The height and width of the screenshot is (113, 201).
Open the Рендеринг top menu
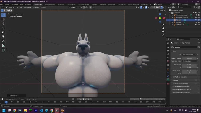(x=14, y=4)
